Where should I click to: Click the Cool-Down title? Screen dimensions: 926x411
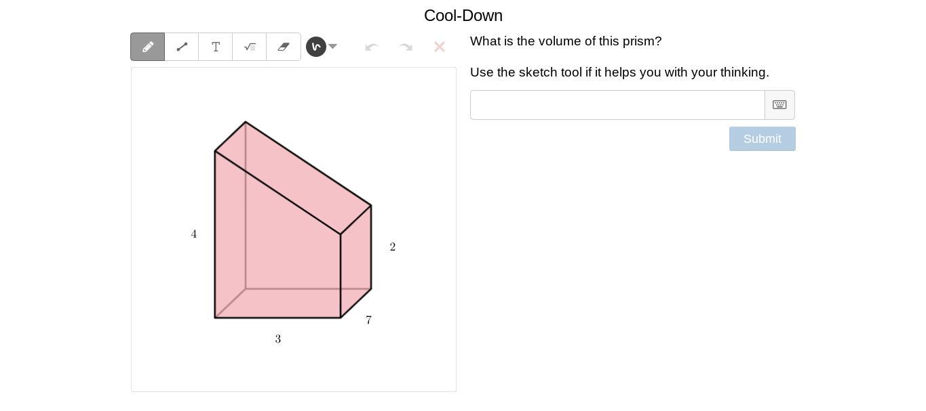(x=463, y=16)
